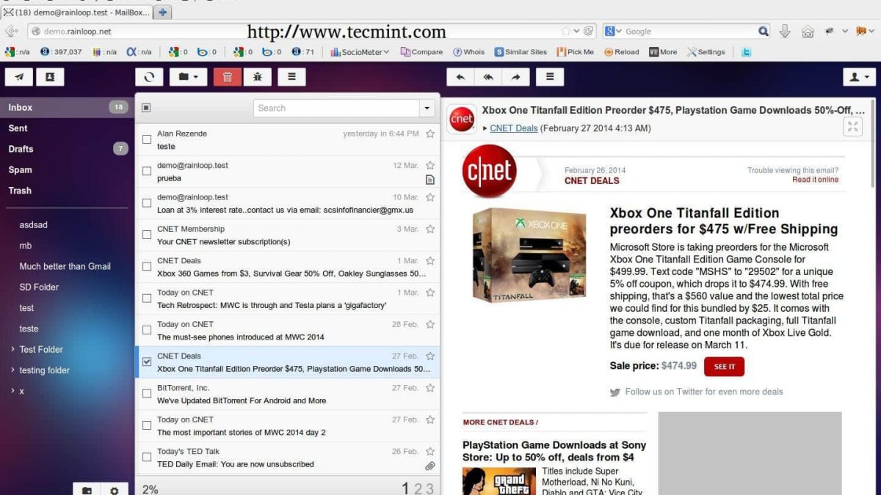Bookmark page with address bar star

[566, 32]
